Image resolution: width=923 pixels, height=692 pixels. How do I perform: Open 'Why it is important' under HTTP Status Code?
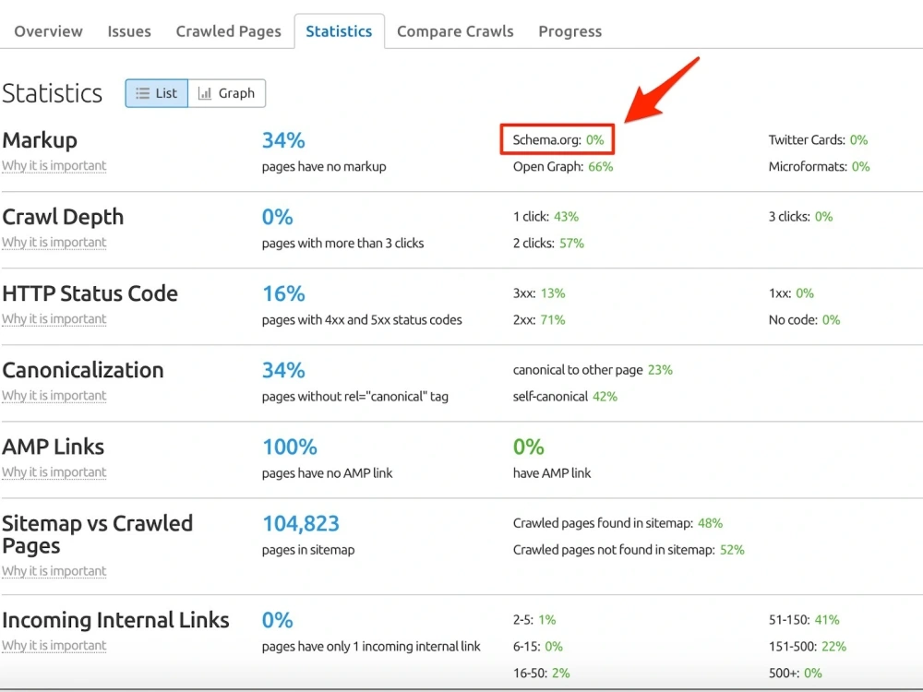click(54, 319)
